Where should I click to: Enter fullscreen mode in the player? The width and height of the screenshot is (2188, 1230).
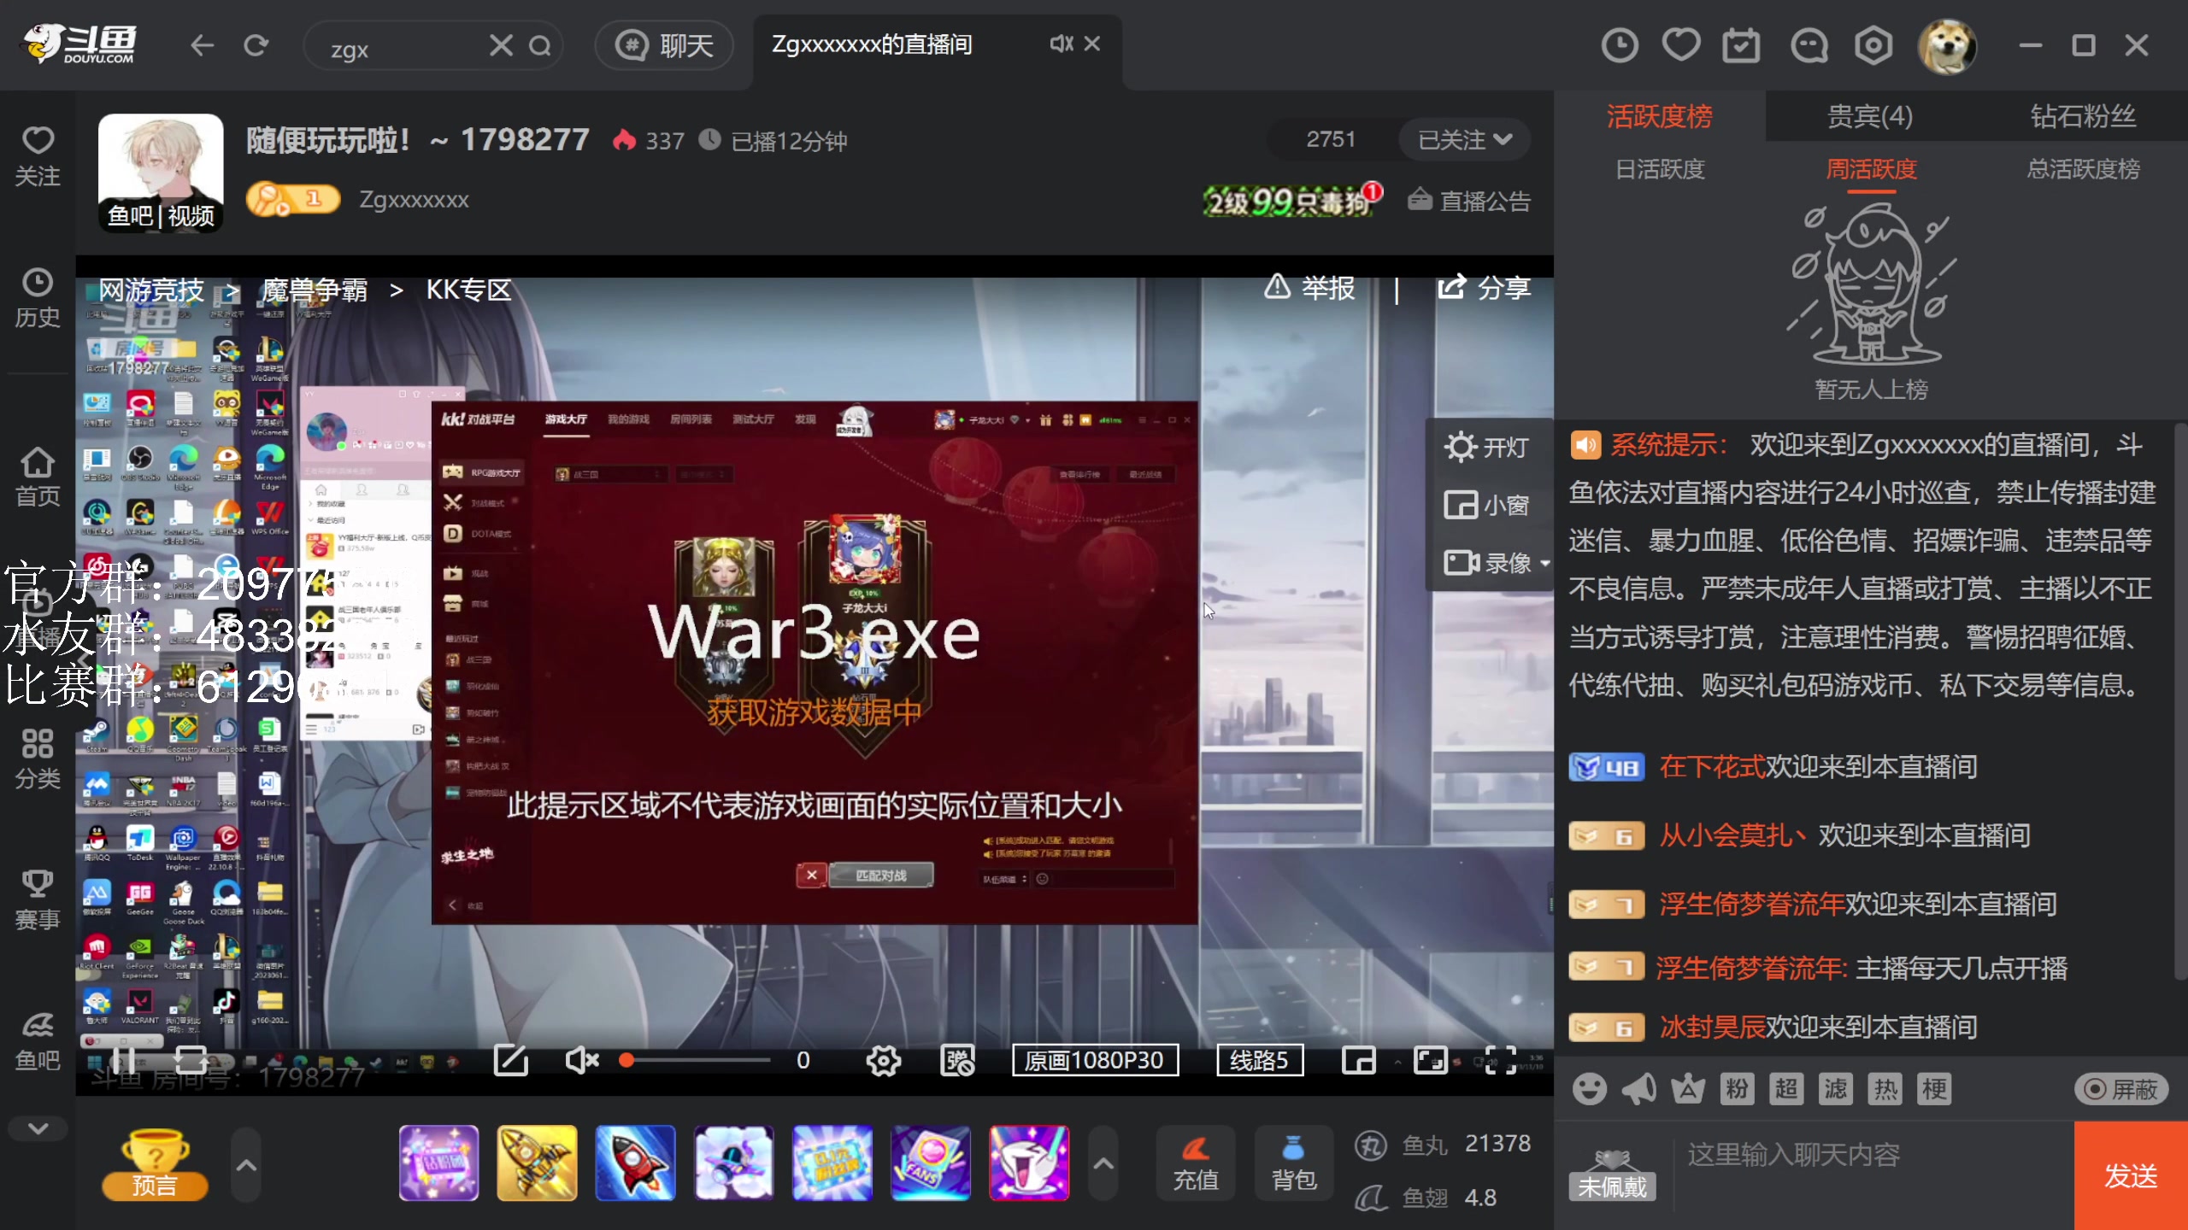click(x=1500, y=1061)
